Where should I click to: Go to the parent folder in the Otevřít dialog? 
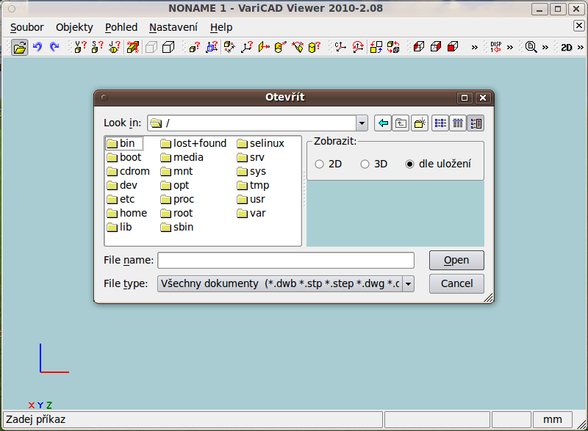click(401, 123)
